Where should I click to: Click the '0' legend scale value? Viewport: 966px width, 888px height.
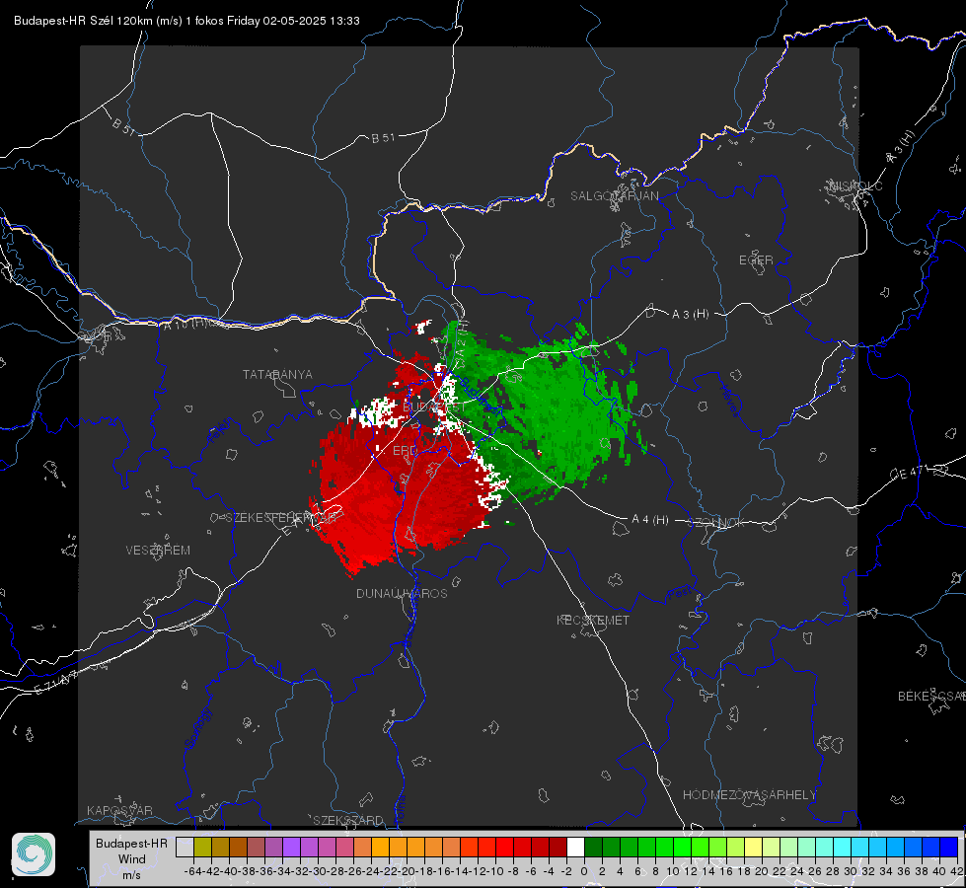click(x=584, y=871)
